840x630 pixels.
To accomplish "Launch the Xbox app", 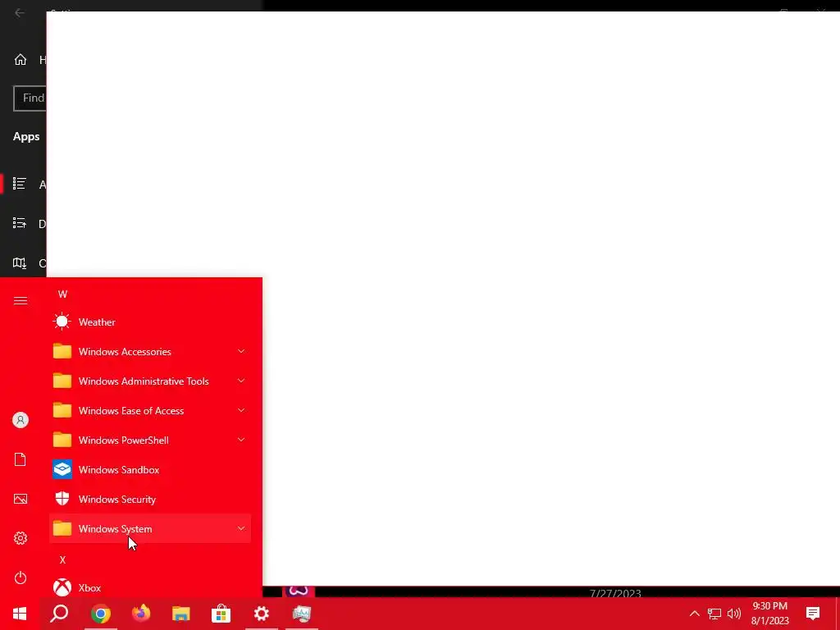I will tap(150, 587).
